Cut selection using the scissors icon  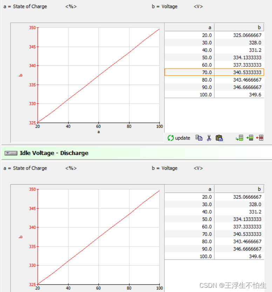point(209,138)
